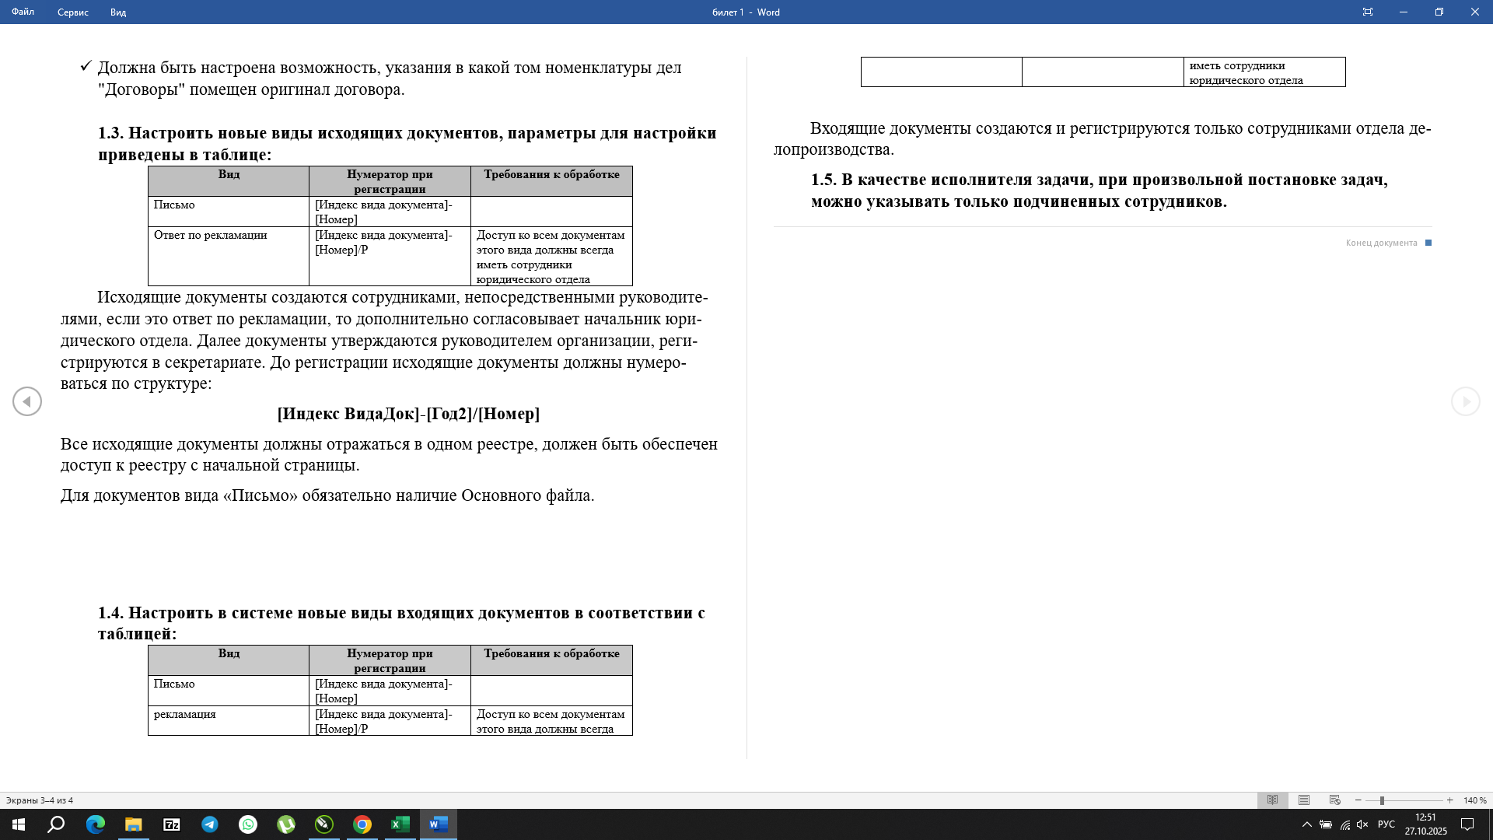Screen dimensions: 1493x840
Task: Launch Google Chrome from the taskbar
Action: [x=362, y=825]
